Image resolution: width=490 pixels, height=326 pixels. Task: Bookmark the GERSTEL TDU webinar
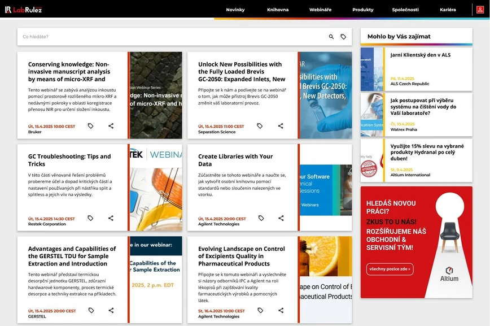click(90, 310)
